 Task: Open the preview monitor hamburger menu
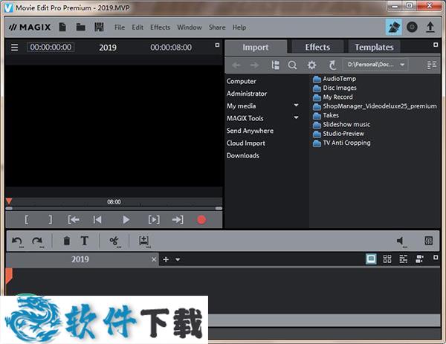[15, 48]
